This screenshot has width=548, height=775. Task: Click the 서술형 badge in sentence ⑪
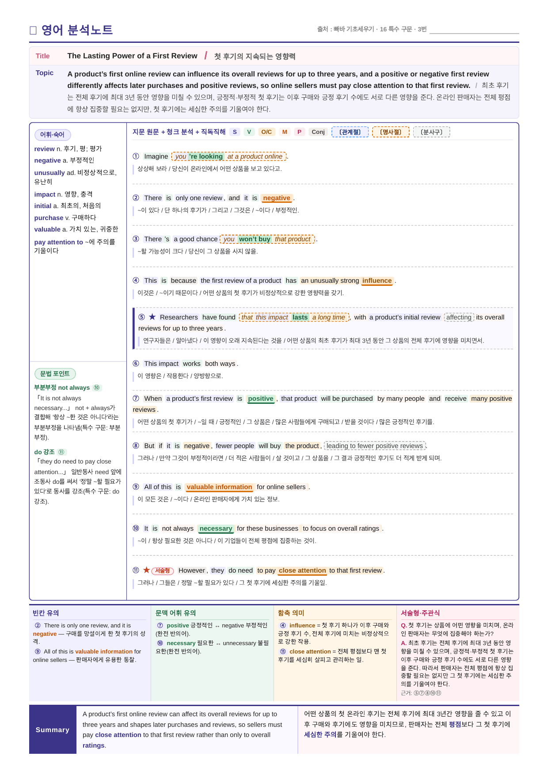point(163,571)
